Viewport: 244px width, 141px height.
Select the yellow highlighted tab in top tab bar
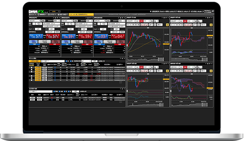click(81, 14)
